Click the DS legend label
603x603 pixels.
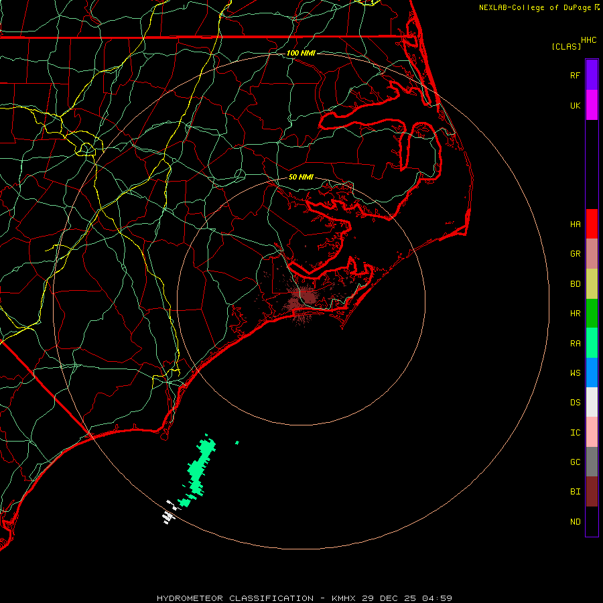coord(576,402)
